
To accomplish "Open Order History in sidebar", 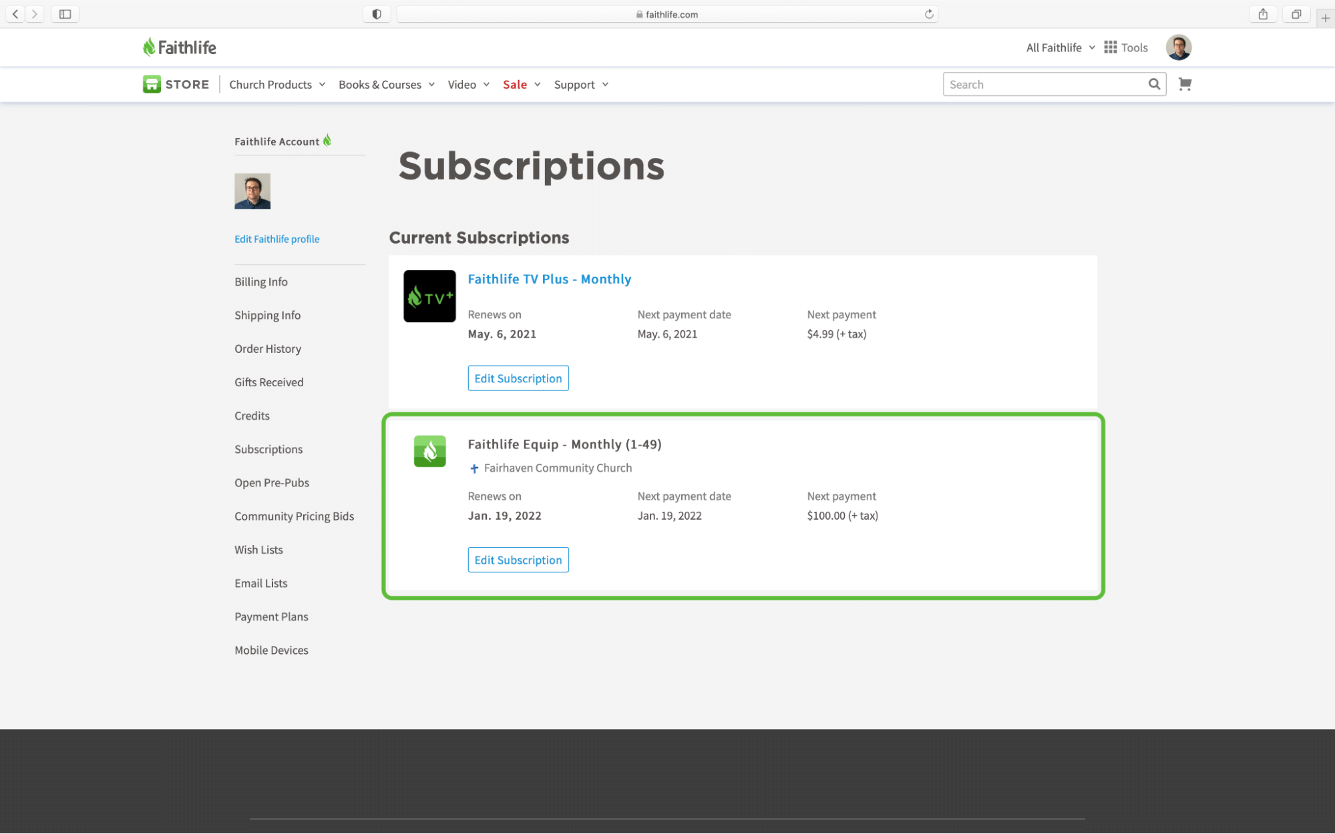I will coord(268,348).
